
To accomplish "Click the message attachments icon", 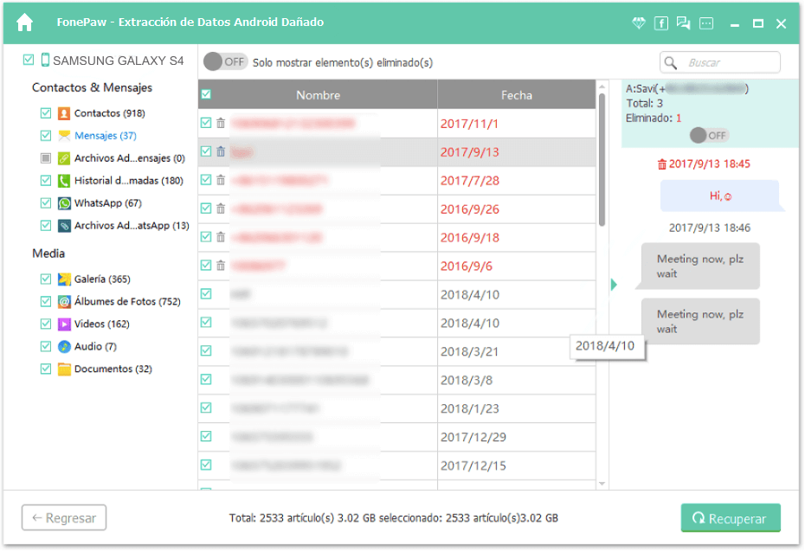I will tap(64, 158).
